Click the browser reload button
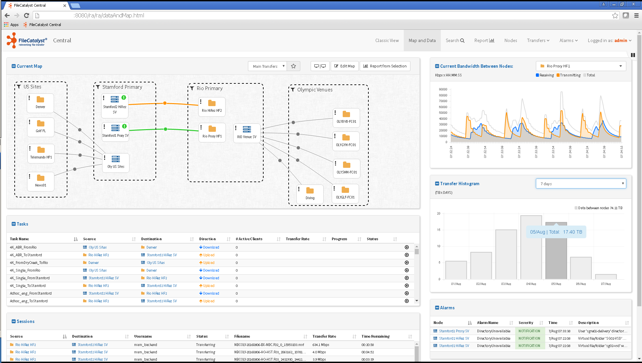 pos(27,15)
